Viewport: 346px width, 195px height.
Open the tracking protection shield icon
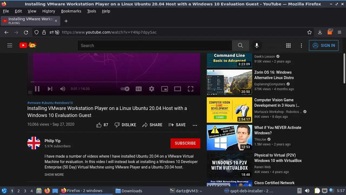(36, 32)
